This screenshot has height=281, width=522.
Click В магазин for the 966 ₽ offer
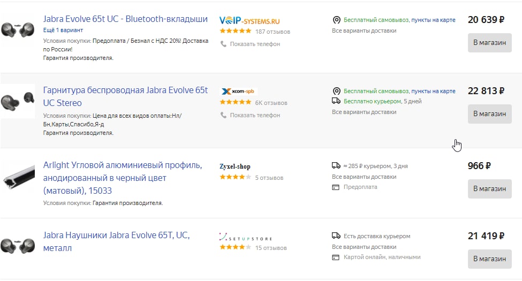(x=490, y=189)
